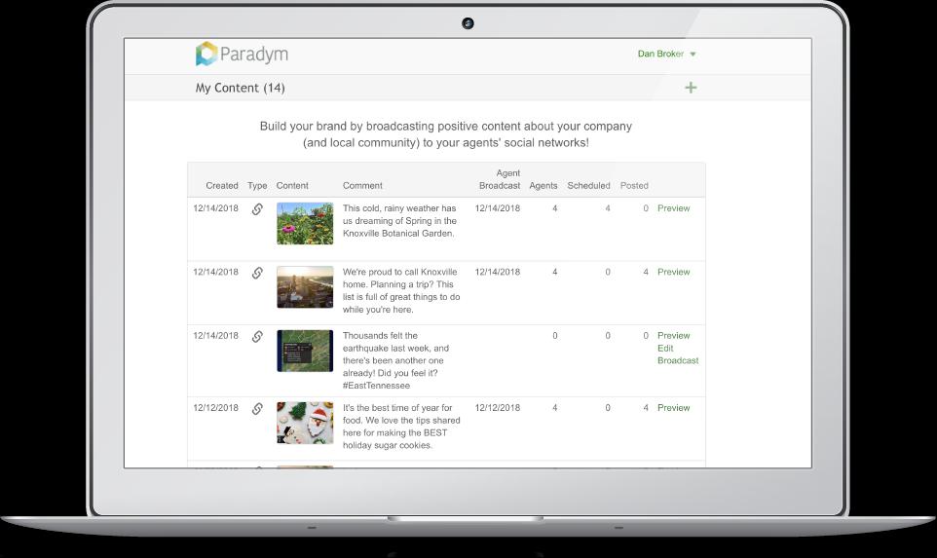This screenshot has height=558, width=937.
Task: Click the Agent Broadcast column header
Action: pos(500,179)
